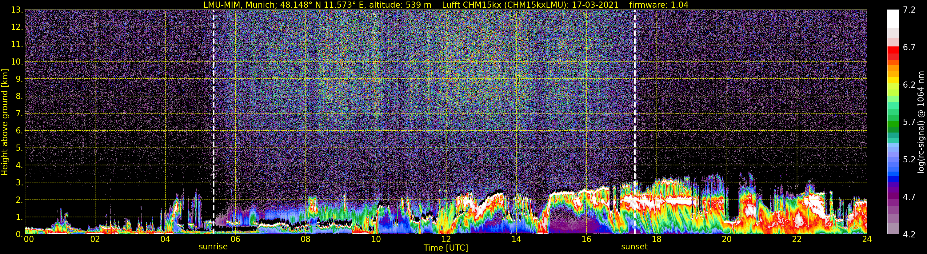Image resolution: width=927 pixels, height=254 pixels.
Task: Click the colorbar tick value 5.2
Action: [909, 159]
